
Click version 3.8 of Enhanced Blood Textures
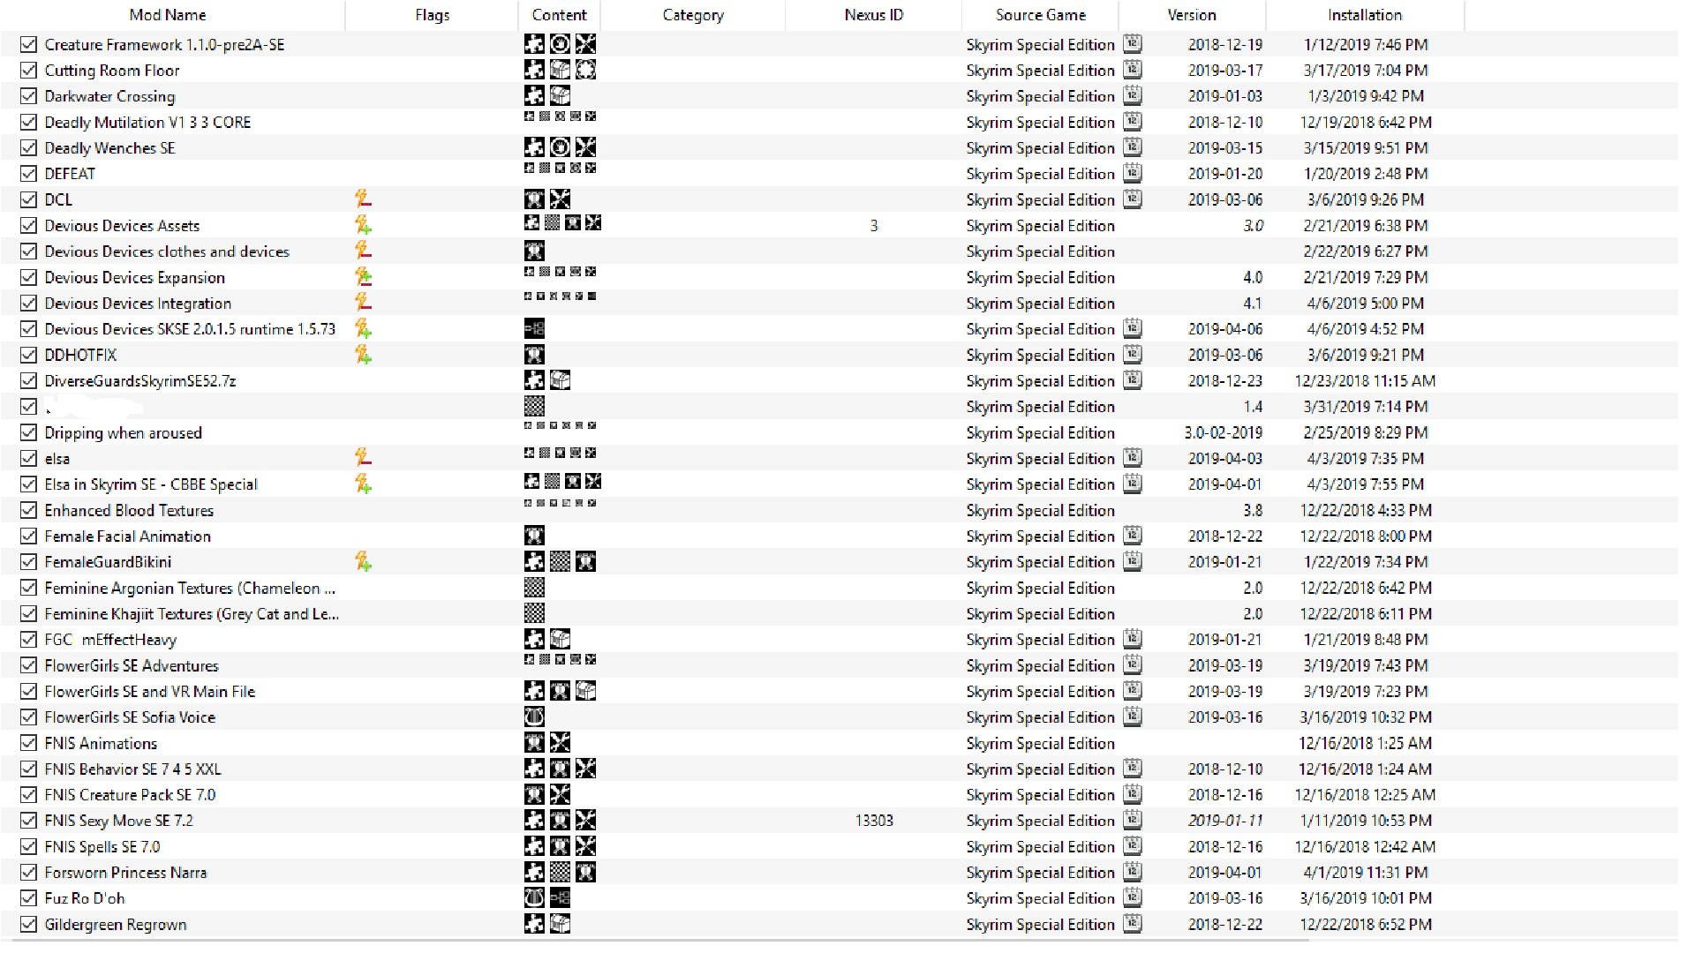pyautogui.click(x=1252, y=510)
